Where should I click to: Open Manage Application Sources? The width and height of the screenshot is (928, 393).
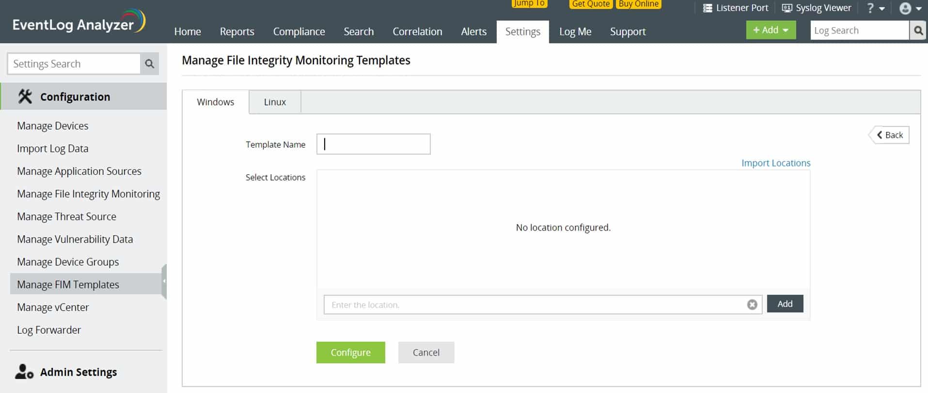point(79,171)
